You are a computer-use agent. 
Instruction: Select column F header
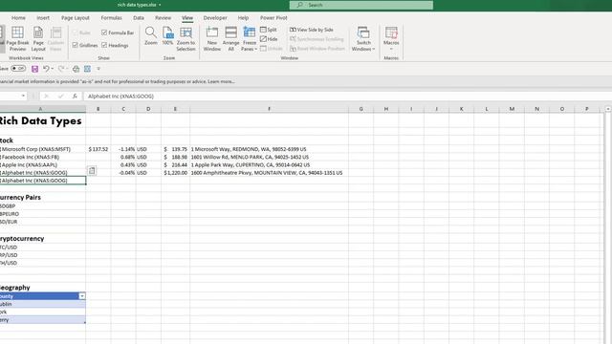point(270,109)
